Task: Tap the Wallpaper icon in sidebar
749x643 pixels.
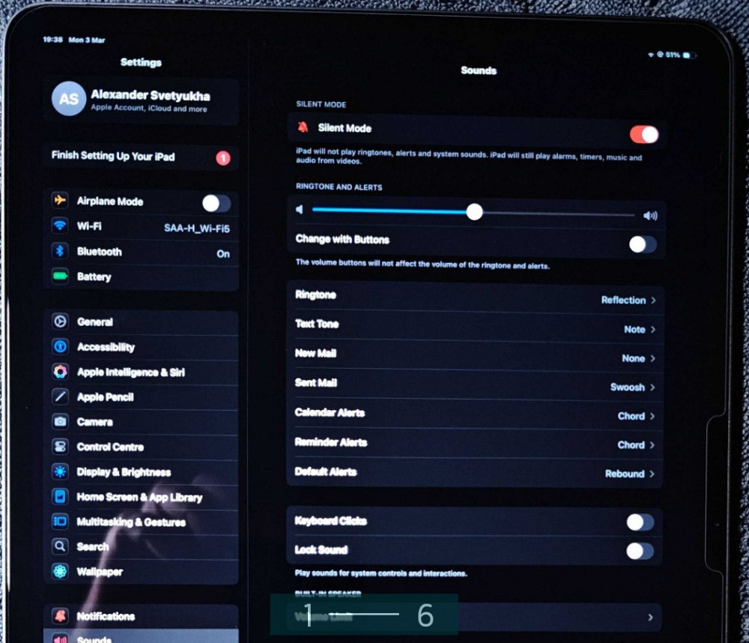Action: pyautogui.click(x=60, y=572)
